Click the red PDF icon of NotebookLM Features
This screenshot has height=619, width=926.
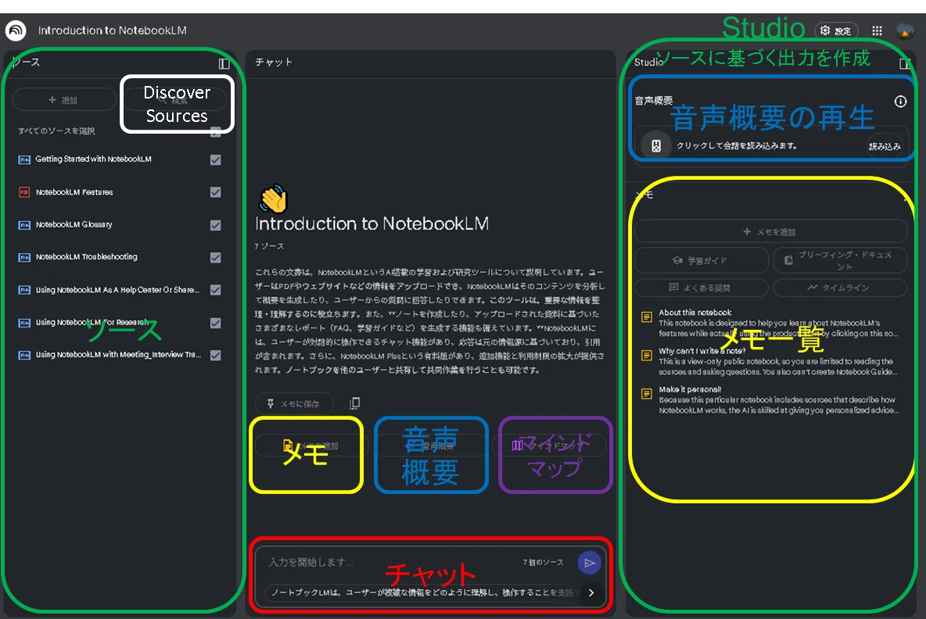click(x=24, y=192)
